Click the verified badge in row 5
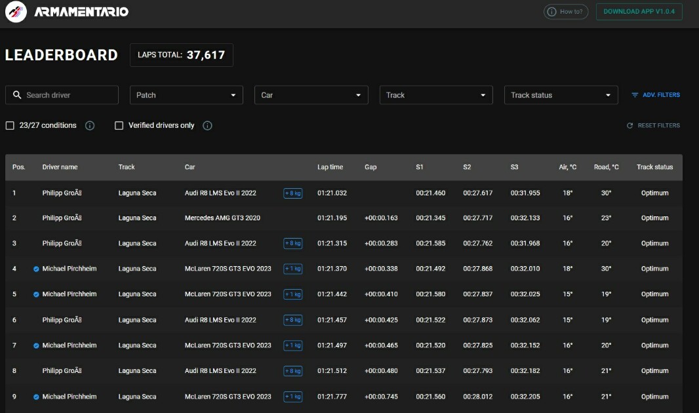Viewport: 699px width, 413px height. pyautogui.click(x=36, y=294)
